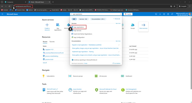Expand the More filter options dropdown
Viewport: 192px width, 103px height.
pos(117,19)
